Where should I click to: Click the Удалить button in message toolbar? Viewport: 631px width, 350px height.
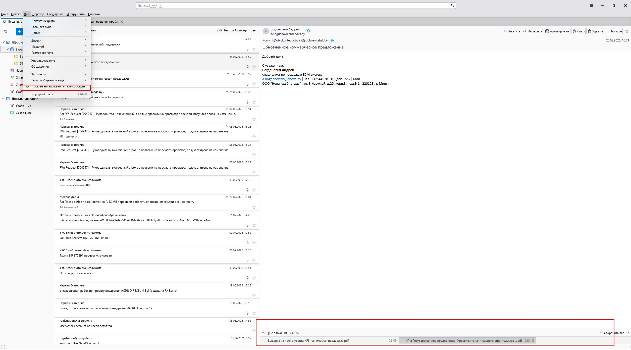[596, 31]
